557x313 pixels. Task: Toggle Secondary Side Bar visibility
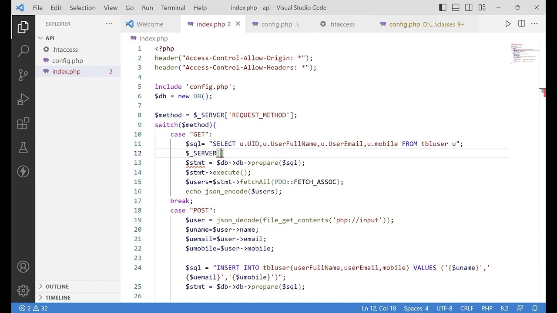(469, 7)
